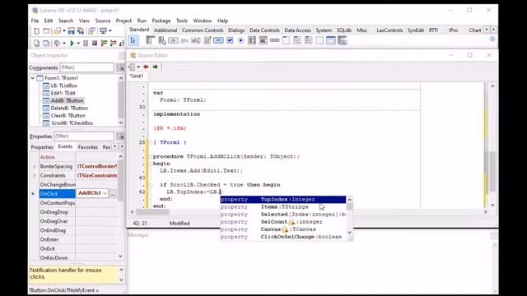Viewport: 527px width, 296px height.
Task: Expand the BorderSpacing property row
Action: point(34,166)
